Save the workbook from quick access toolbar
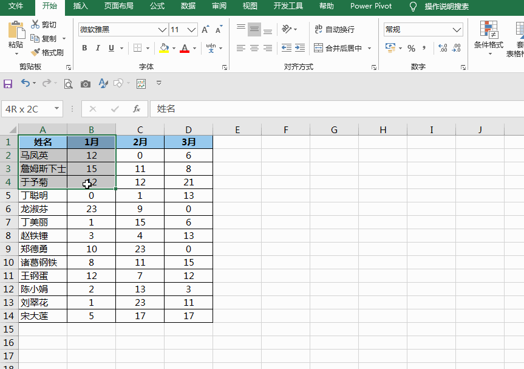The height and width of the screenshot is (369, 524). coord(8,83)
